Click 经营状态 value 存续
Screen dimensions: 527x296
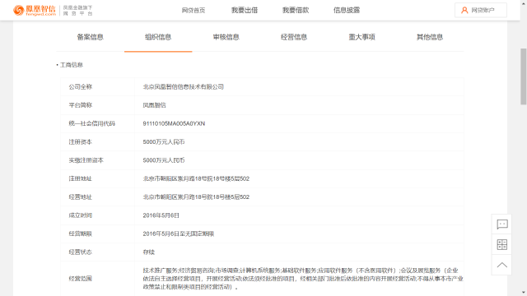coord(148,252)
